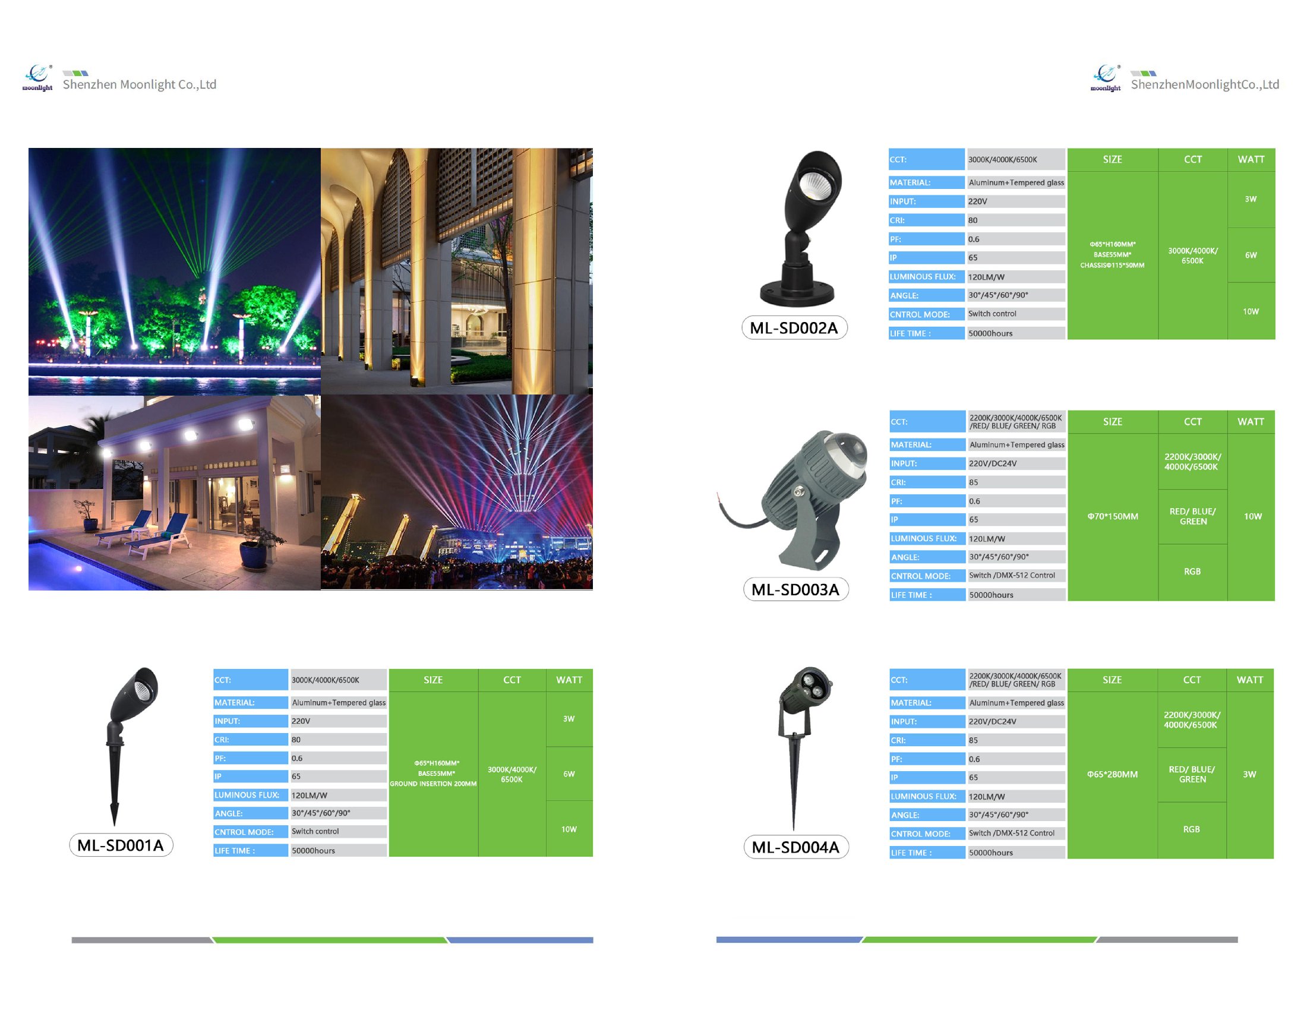Click the green footer bar on left page
The height and width of the screenshot is (1010, 1307).
[x=329, y=940]
